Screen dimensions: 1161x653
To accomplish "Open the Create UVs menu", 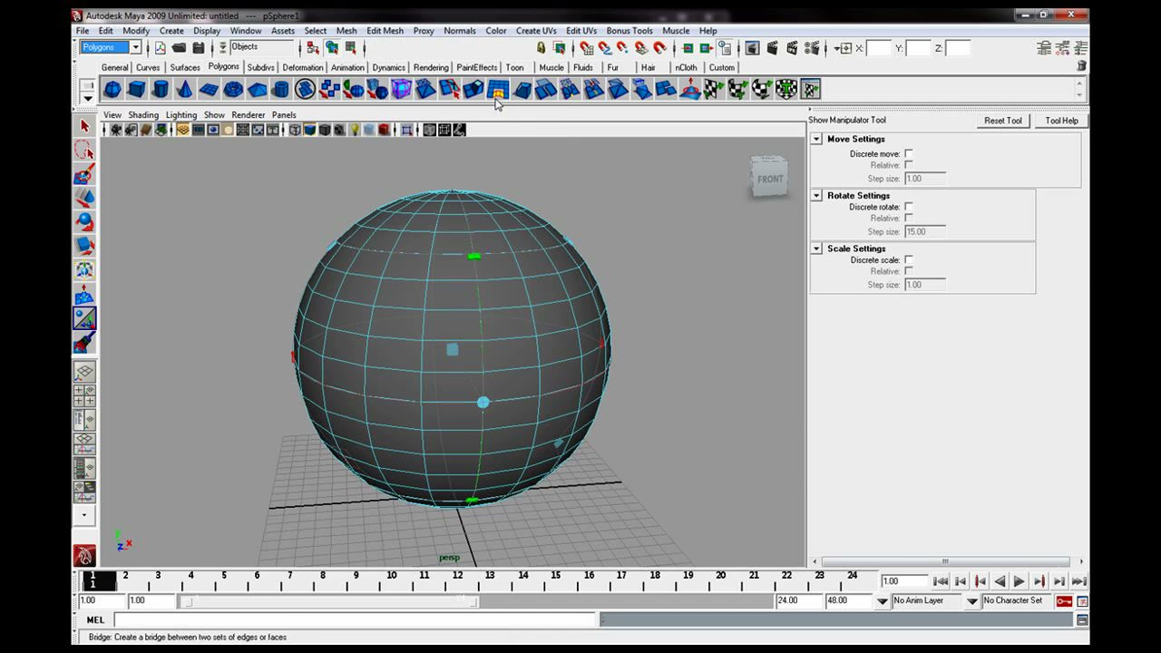I will tap(536, 31).
